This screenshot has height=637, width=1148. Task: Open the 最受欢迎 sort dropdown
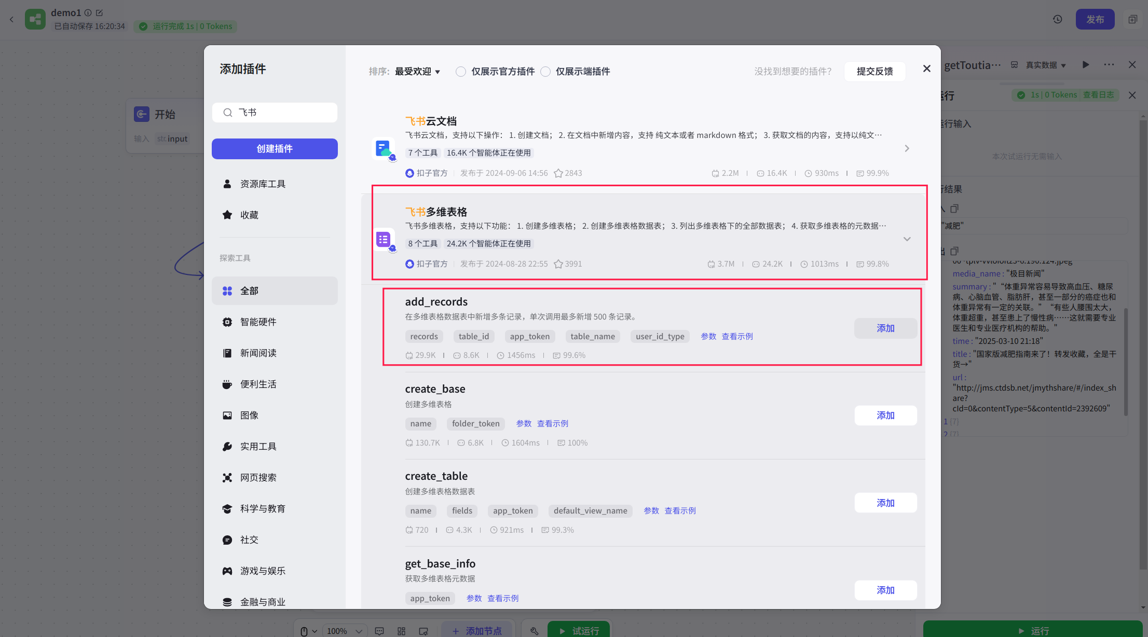click(417, 72)
